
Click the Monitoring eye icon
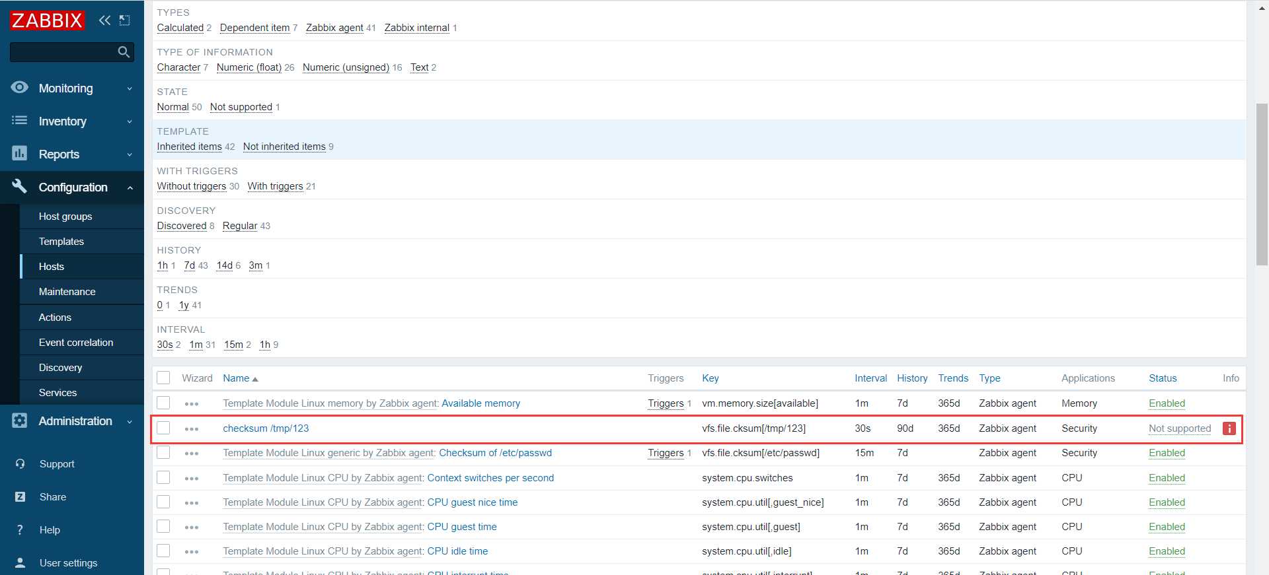point(20,87)
